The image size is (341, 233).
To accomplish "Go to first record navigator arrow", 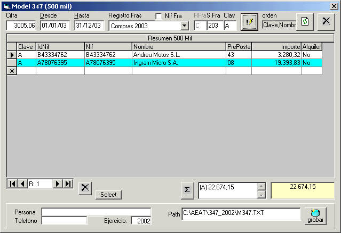I will click(12, 184).
